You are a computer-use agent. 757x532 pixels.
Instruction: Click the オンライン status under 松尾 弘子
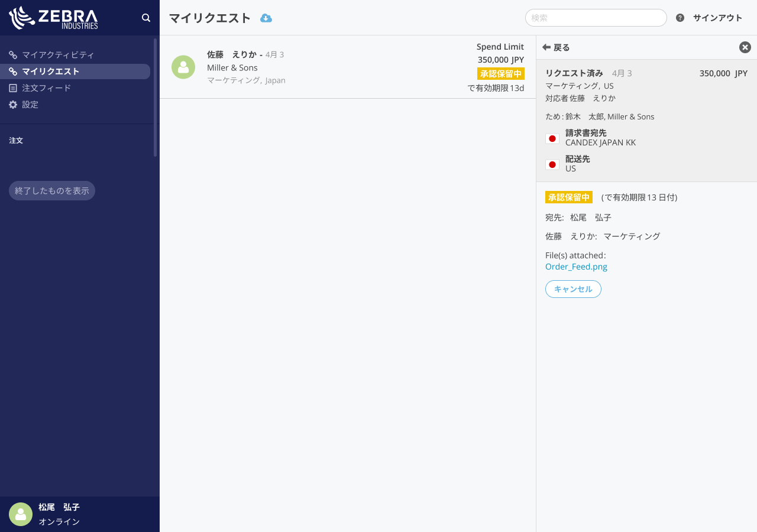(x=59, y=522)
